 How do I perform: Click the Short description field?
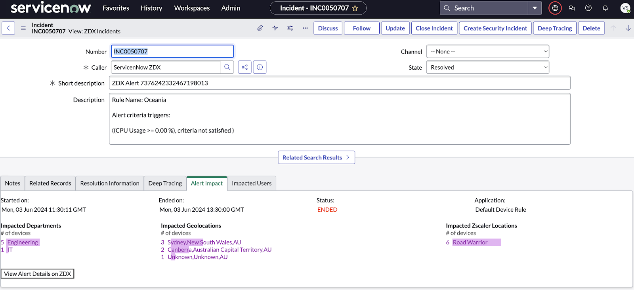tap(340, 83)
